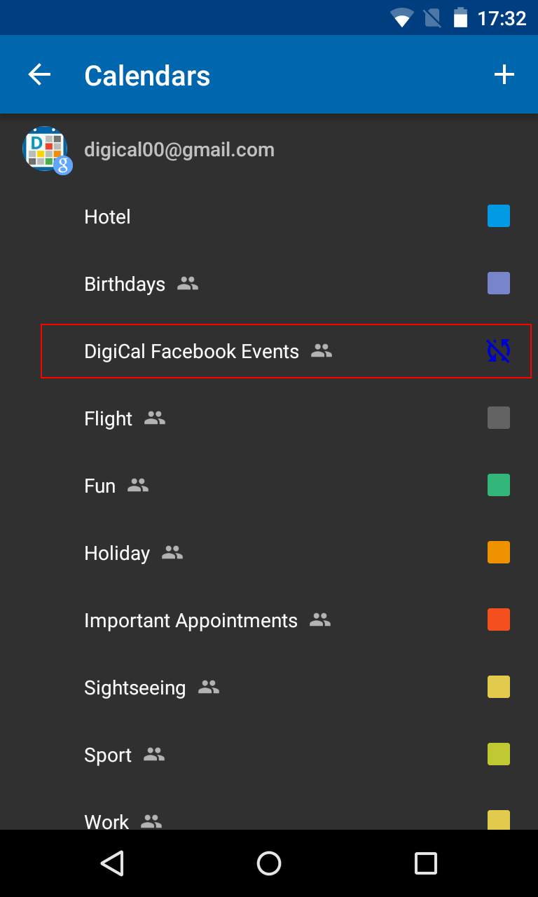Open the Important Appointments calendar

click(x=191, y=620)
